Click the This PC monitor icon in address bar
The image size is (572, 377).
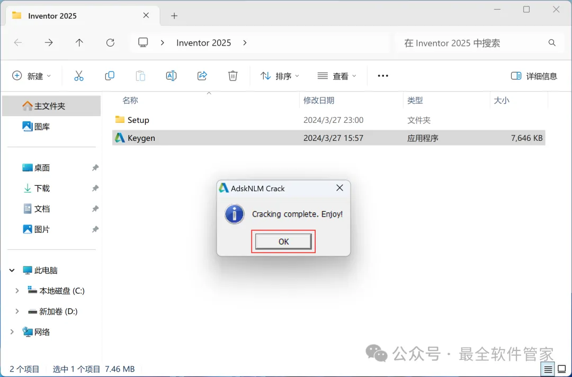(x=143, y=43)
